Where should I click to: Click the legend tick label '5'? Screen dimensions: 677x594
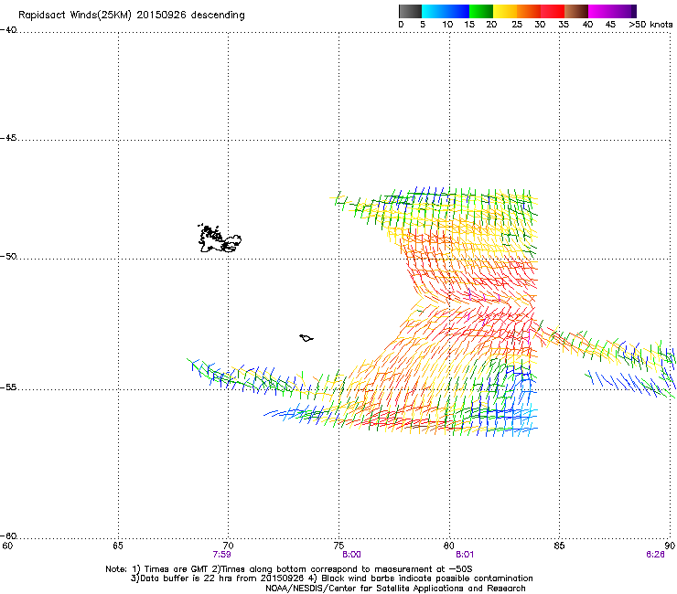click(x=423, y=25)
